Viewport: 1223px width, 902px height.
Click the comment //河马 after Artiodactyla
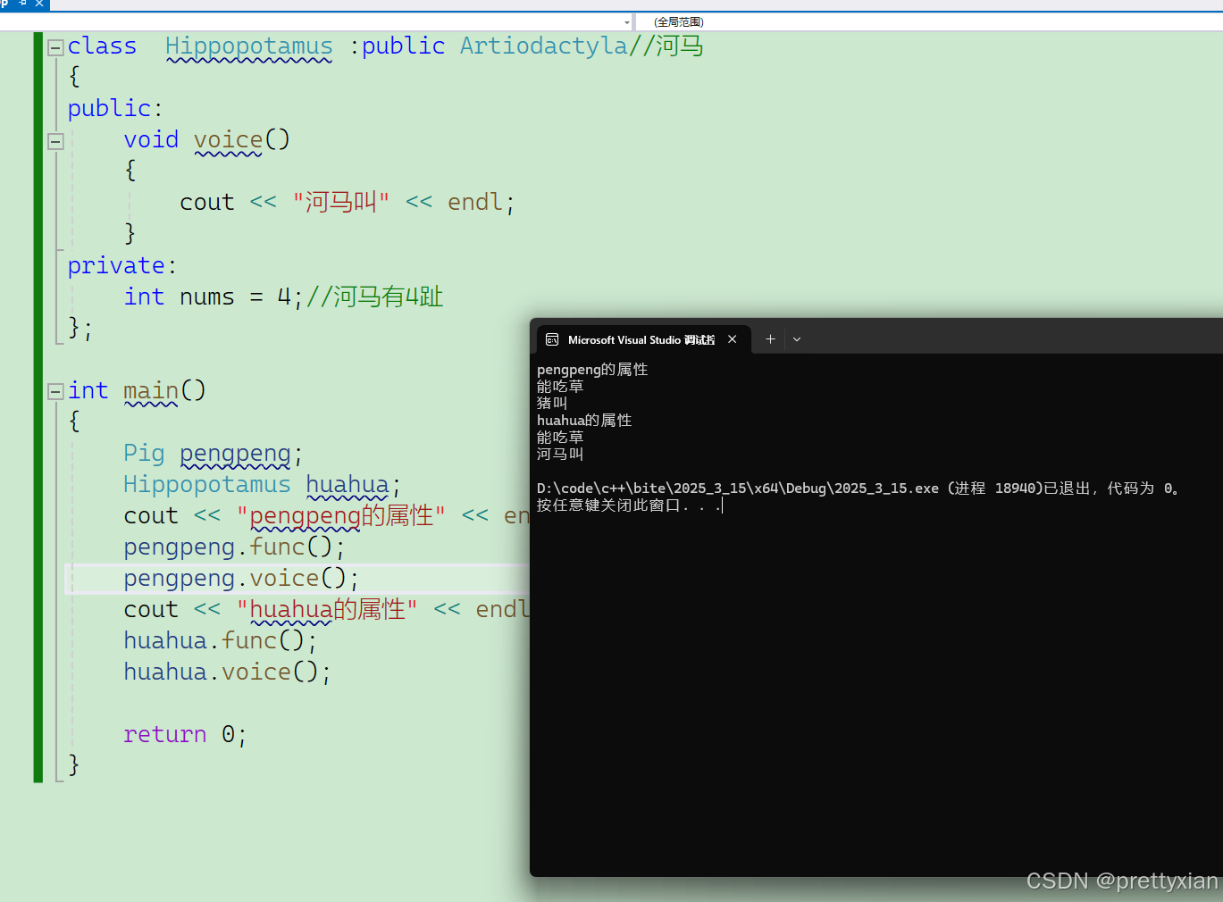tap(666, 46)
